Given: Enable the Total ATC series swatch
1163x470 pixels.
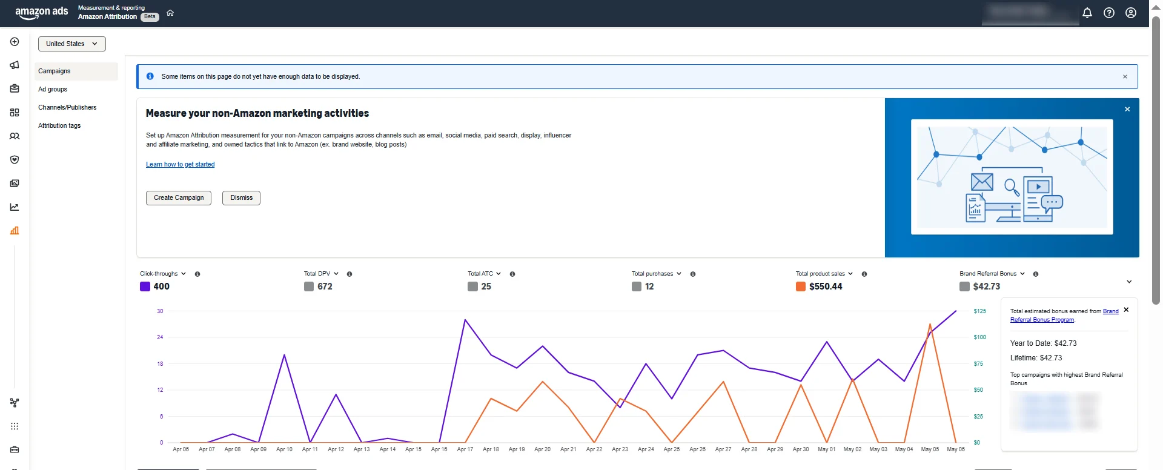Looking at the screenshot, I should tap(473, 286).
